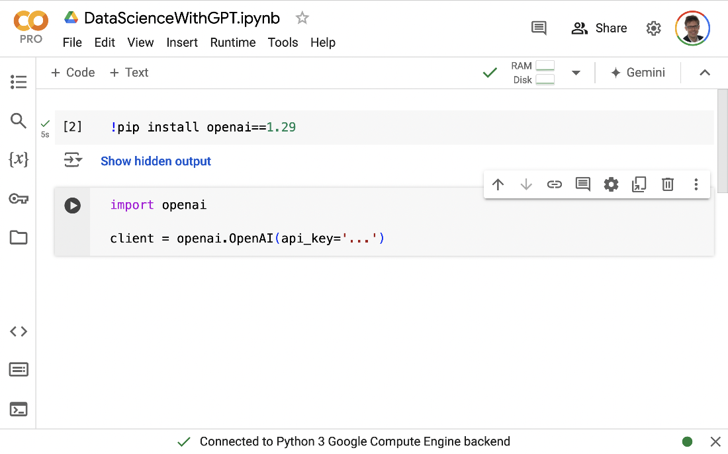Mirror cell in tab icon
Screen dimensions: 728x454
(639, 184)
